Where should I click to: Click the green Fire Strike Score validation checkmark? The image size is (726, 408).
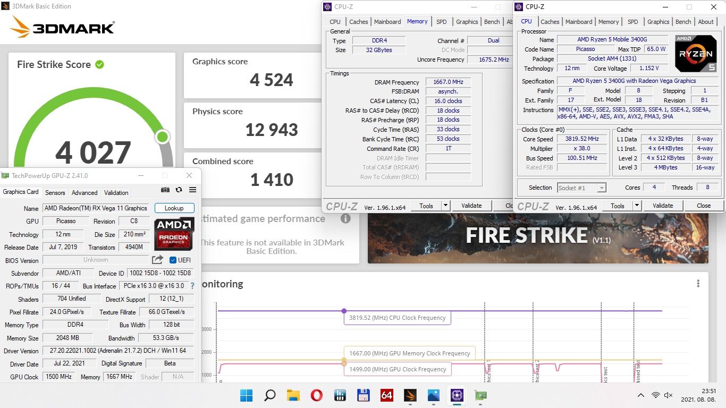tap(99, 64)
